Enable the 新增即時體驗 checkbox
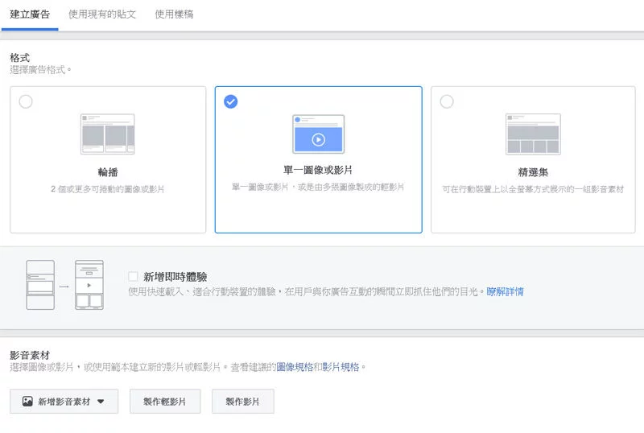The image size is (644, 433). tap(133, 277)
